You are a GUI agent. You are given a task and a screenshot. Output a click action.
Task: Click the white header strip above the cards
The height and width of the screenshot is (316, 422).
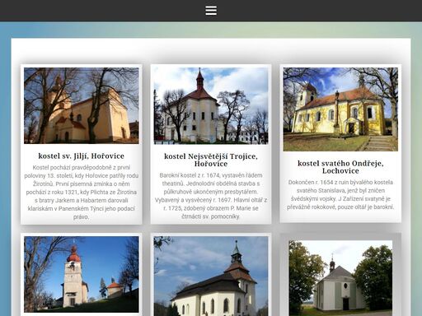[211, 51]
